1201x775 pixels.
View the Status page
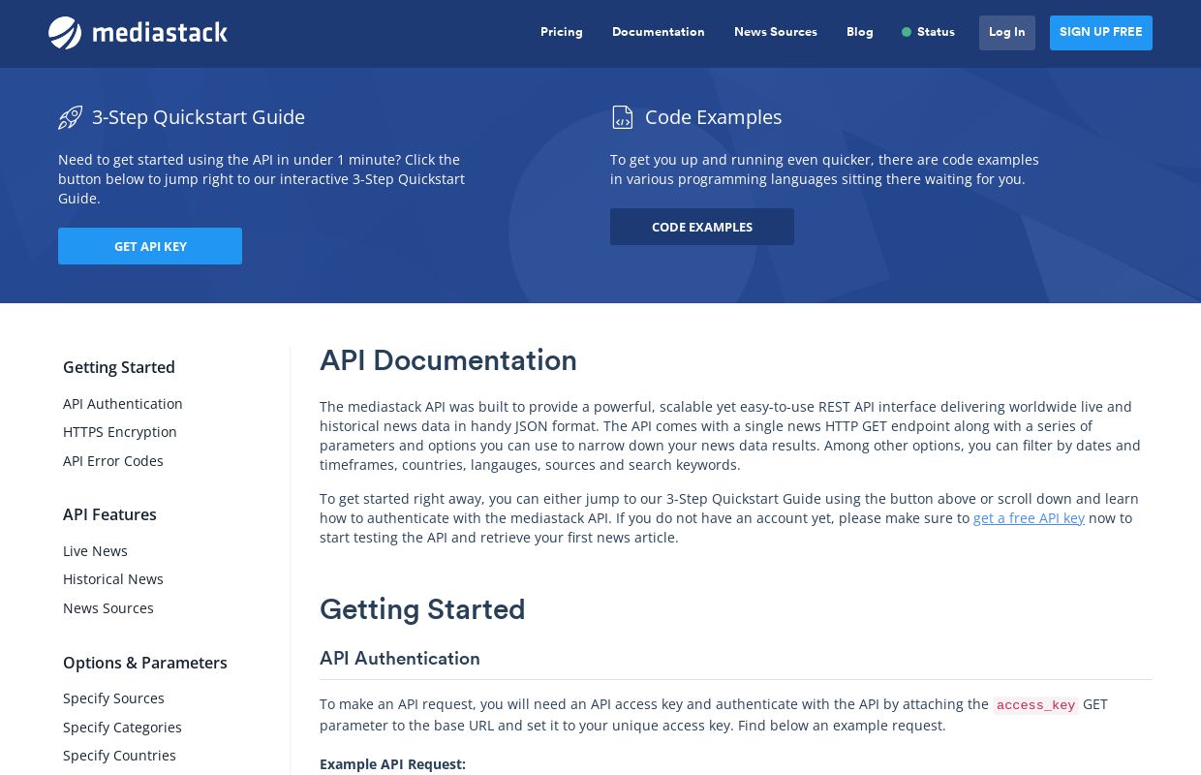[x=936, y=32]
